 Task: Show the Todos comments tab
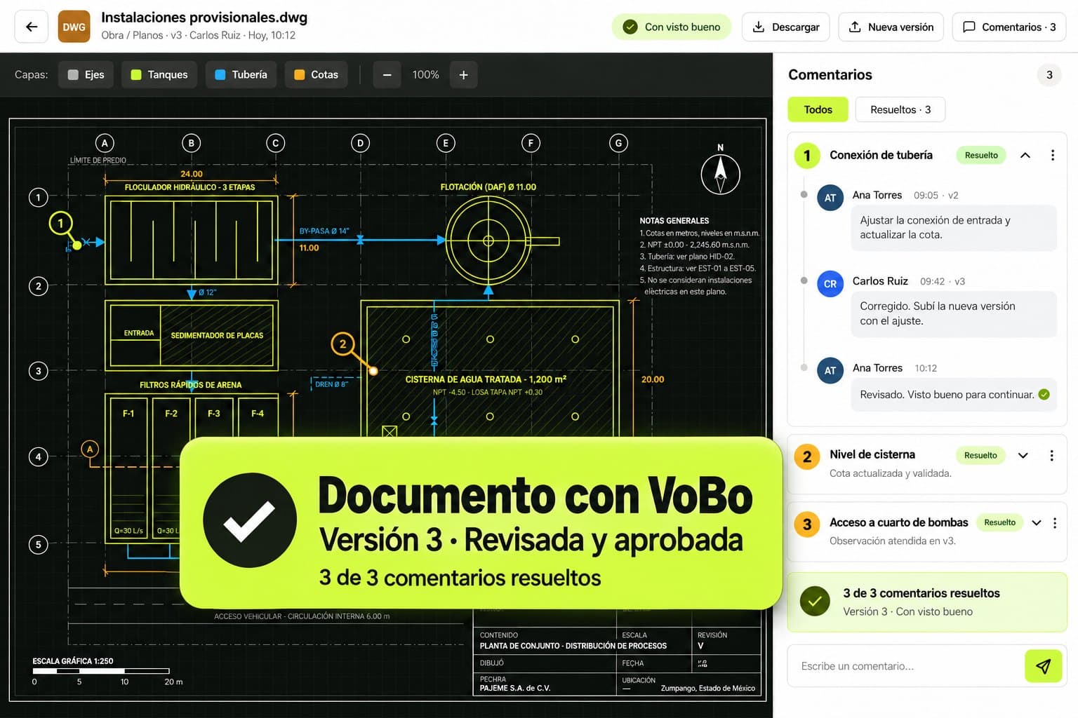click(818, 109)
